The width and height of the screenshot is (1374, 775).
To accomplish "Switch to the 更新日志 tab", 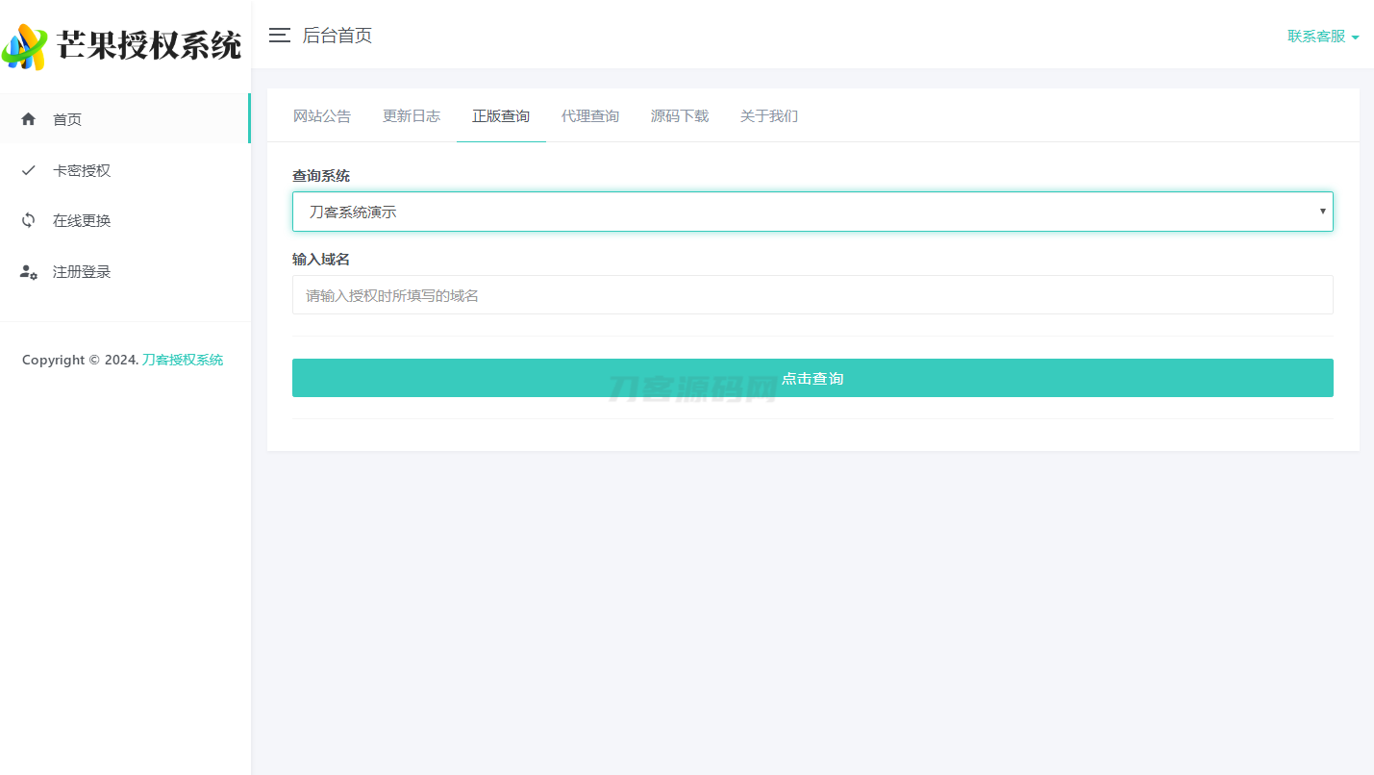I will 411,115.
